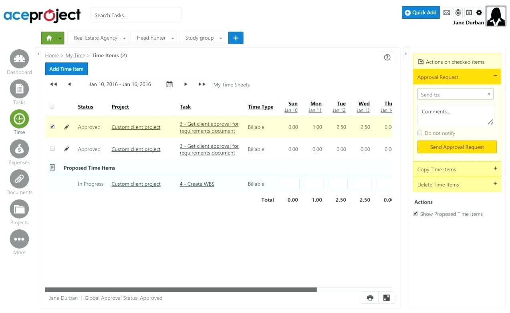Viewport: 510px width, 313px height.
Task: Open the Dashboard from the sidebar
Action: pos(19,59)
